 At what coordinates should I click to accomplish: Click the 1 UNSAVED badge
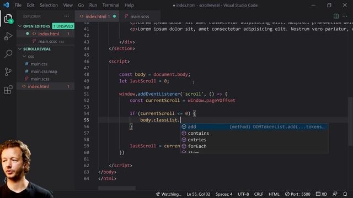pos(63,26)
